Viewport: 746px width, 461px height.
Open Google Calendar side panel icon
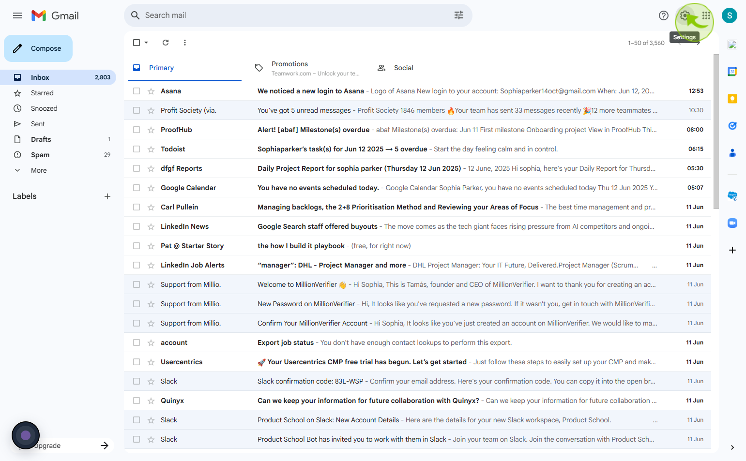tap(732, 72)
